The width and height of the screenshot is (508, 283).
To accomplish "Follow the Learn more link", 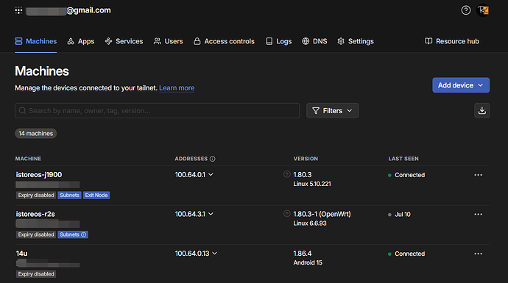I will [177, 88].
